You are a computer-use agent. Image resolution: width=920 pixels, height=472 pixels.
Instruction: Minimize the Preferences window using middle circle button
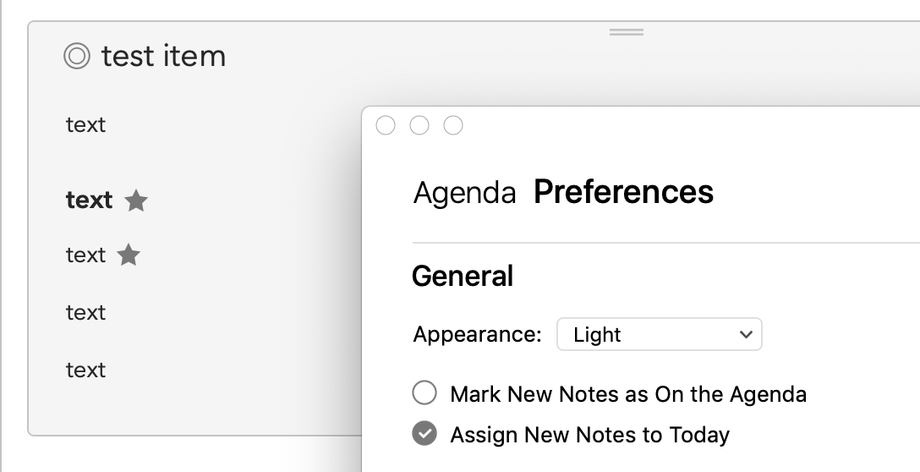coord(419,125)
